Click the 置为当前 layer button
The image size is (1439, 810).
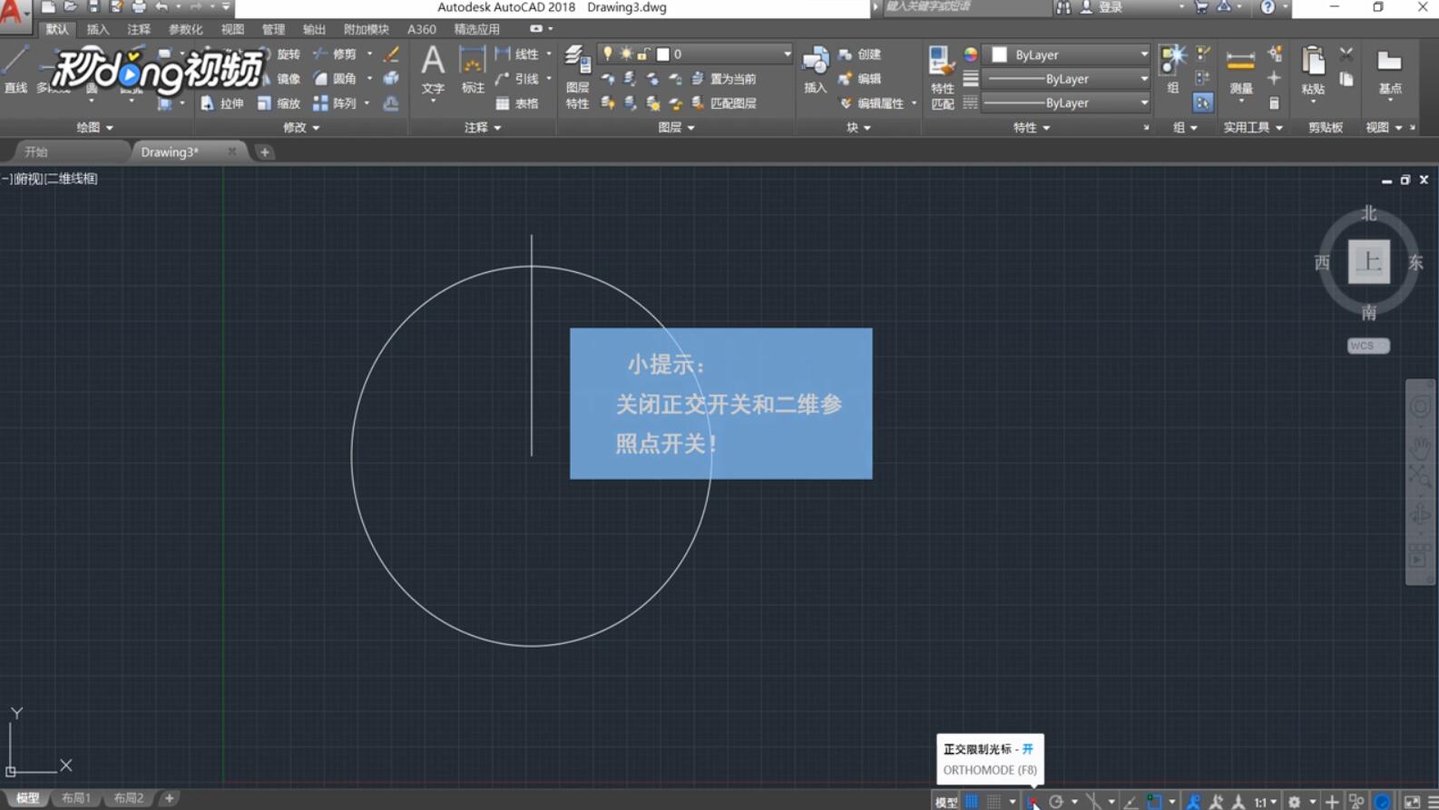pyautogui.click(x=724, y=79)
